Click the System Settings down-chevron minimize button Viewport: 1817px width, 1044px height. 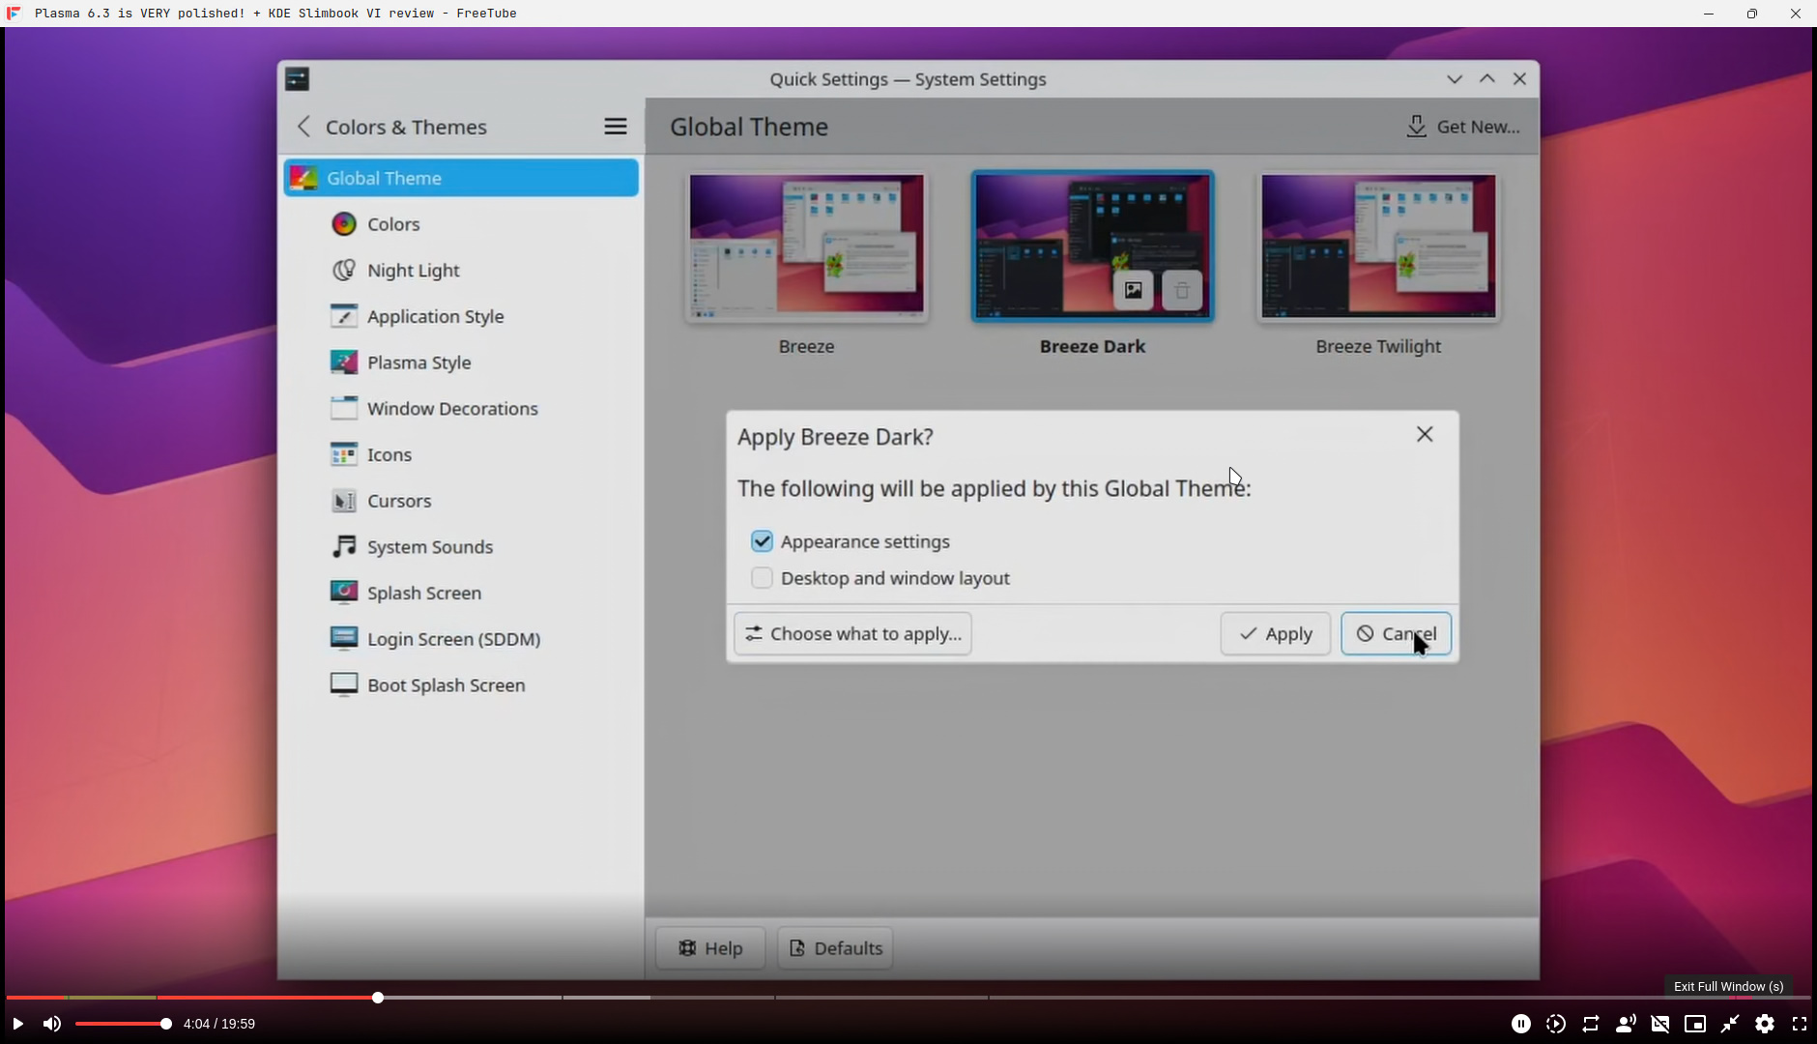(1455, 79)
